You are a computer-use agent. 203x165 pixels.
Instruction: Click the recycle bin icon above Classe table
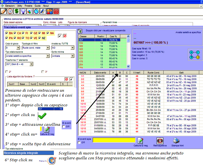80,31
